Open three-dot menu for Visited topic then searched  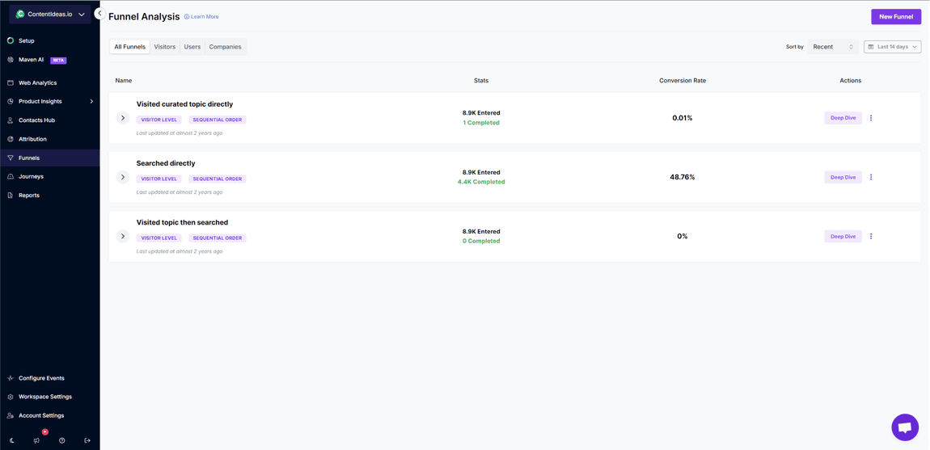click(871, 237)
